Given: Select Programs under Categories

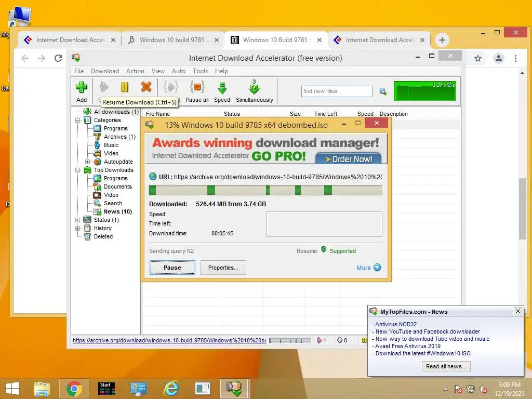Looking at the screenshot, I should pos(116,128).
